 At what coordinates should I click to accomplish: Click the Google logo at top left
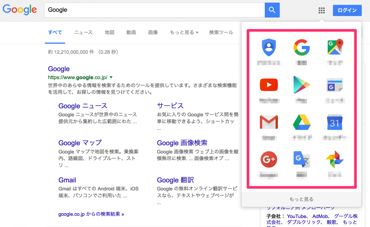point(20,10)
